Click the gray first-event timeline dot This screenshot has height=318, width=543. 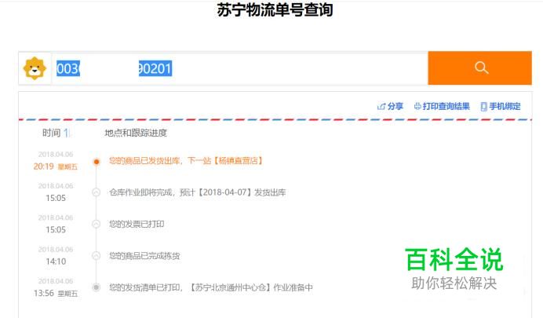coord(97,287)
